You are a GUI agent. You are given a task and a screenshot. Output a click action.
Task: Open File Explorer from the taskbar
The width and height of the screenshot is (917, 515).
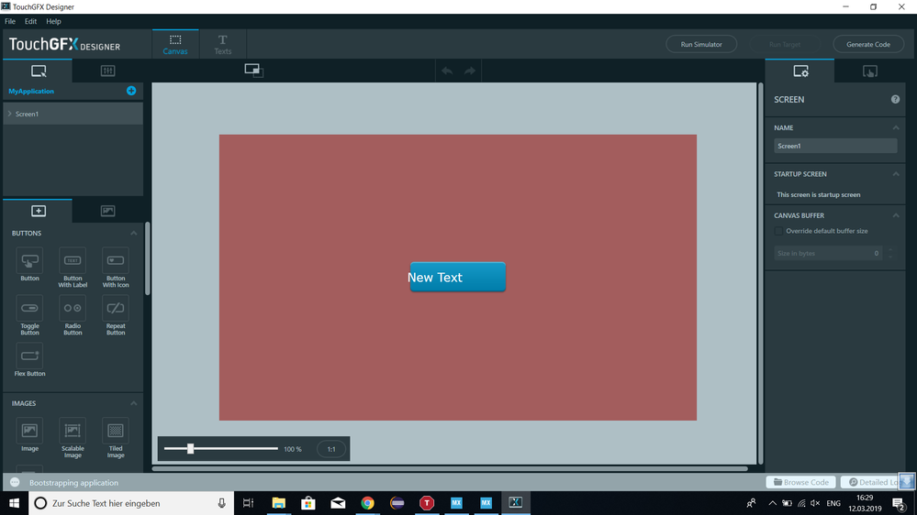click(x=278, y=503)
